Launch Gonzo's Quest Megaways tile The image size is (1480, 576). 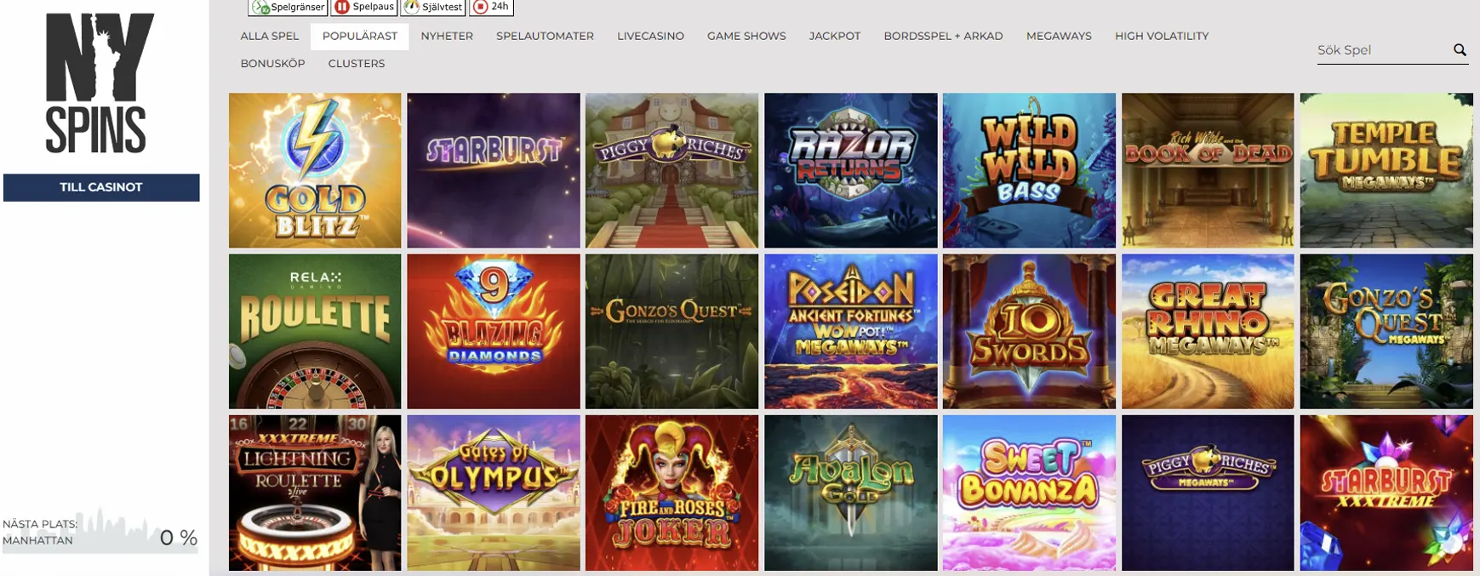(1386, 332)
